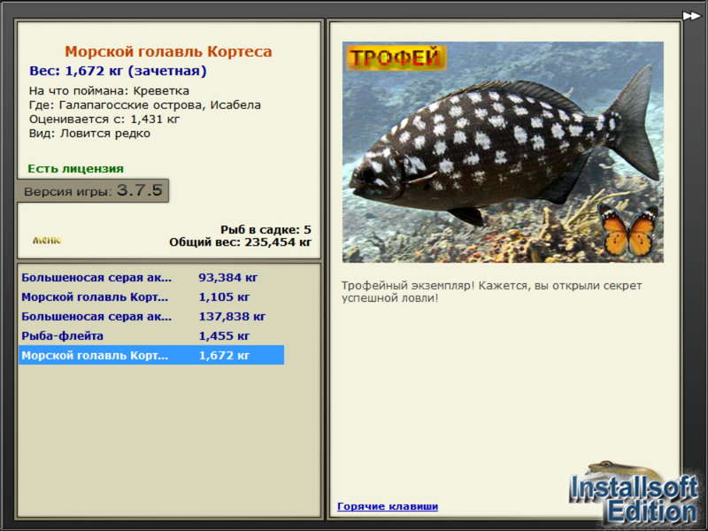Click the Морской голавль Кортеса title

coord(168,51)
